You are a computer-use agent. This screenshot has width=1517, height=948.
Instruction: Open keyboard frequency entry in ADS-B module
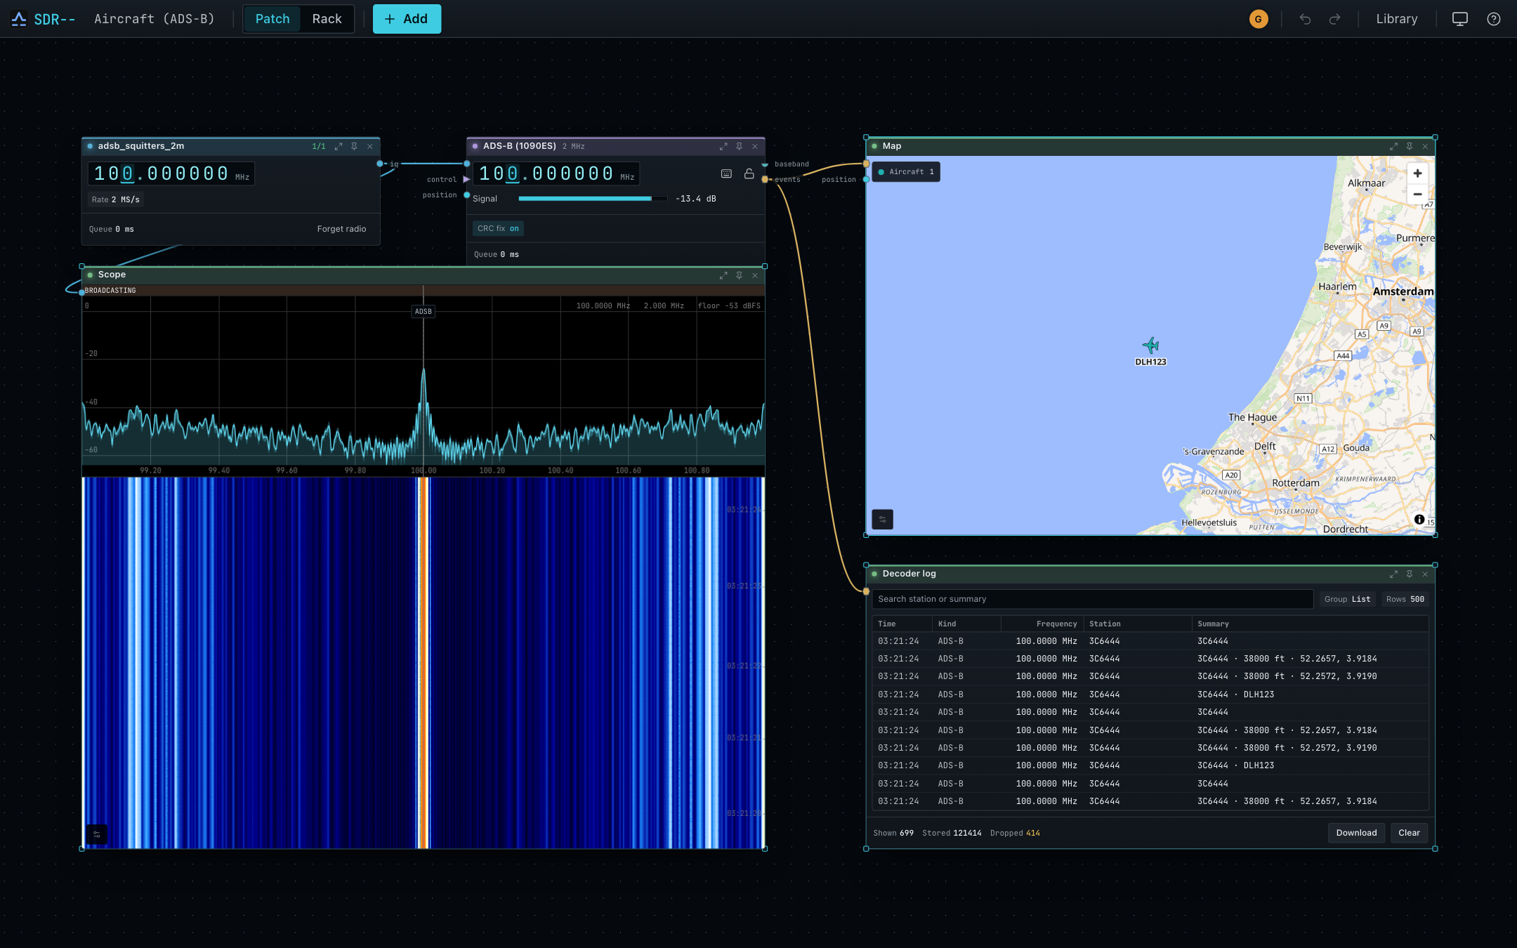(x=726, y=173)
